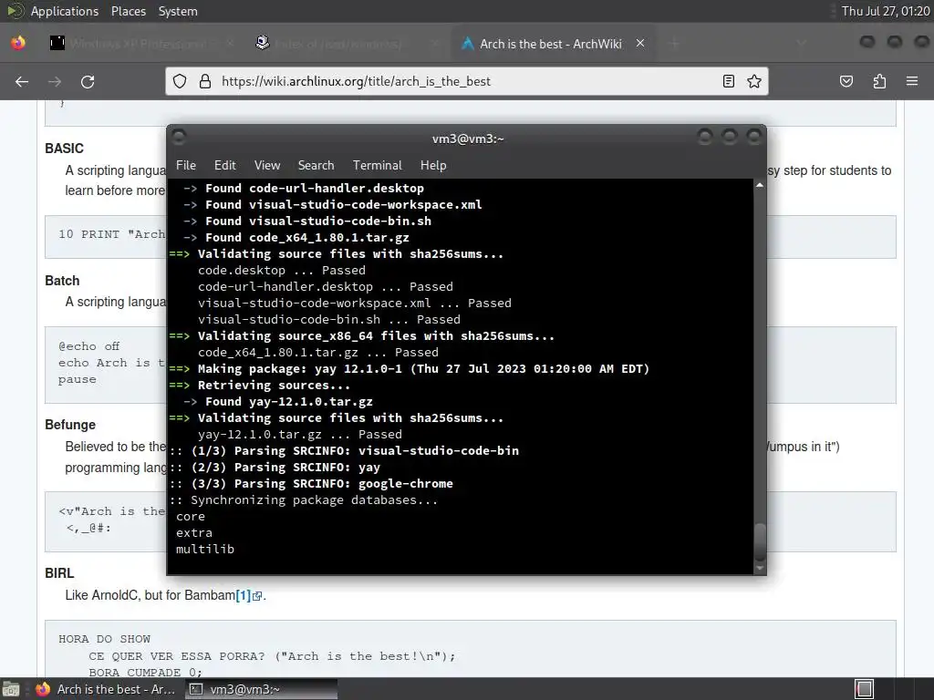Screen dimensions: 934x700
Task: Click the clock showing Thu Jul 27, 01:20
Action: (x=885, y=11)
